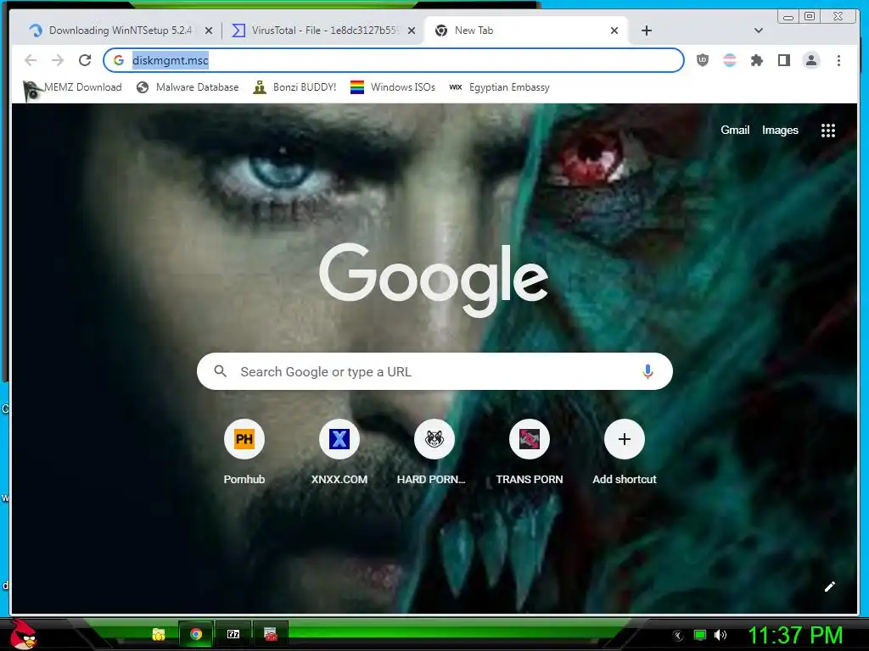
Task: Open the Google apps grid
Action: point(828,131)
